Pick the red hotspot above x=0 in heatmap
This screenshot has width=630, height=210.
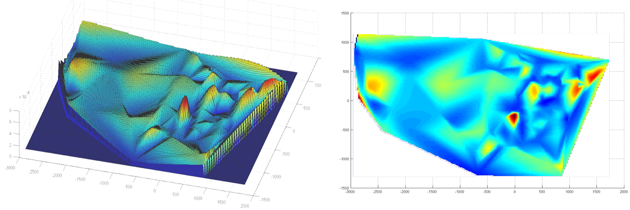pos(513,119)
